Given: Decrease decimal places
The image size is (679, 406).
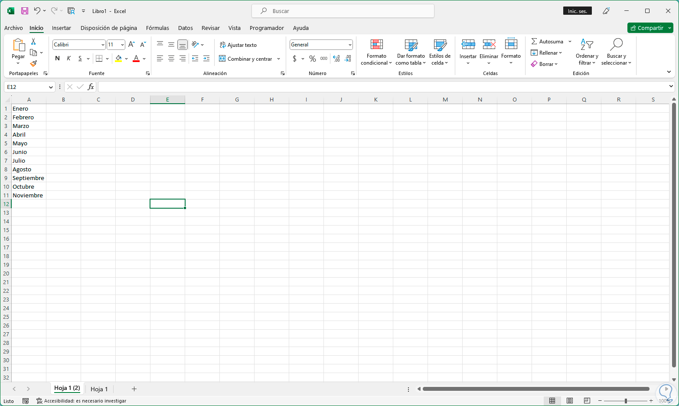Looking at the screenshot, I should tap(348, 59).
